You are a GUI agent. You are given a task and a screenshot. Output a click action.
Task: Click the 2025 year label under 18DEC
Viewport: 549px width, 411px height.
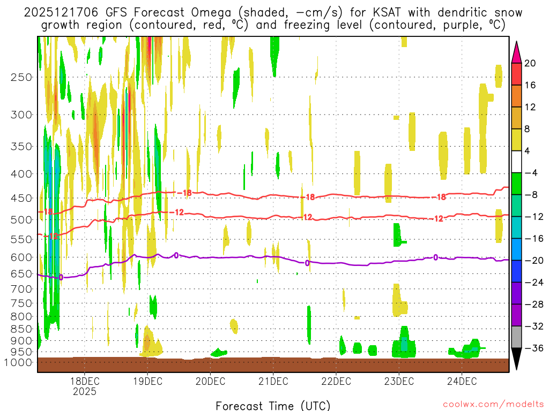click(x=84, y=392)
